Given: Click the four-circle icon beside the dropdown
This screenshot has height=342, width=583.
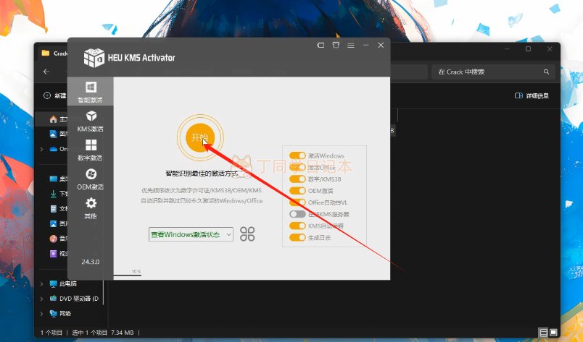Looking at the screenshot, I should [247, 234].
